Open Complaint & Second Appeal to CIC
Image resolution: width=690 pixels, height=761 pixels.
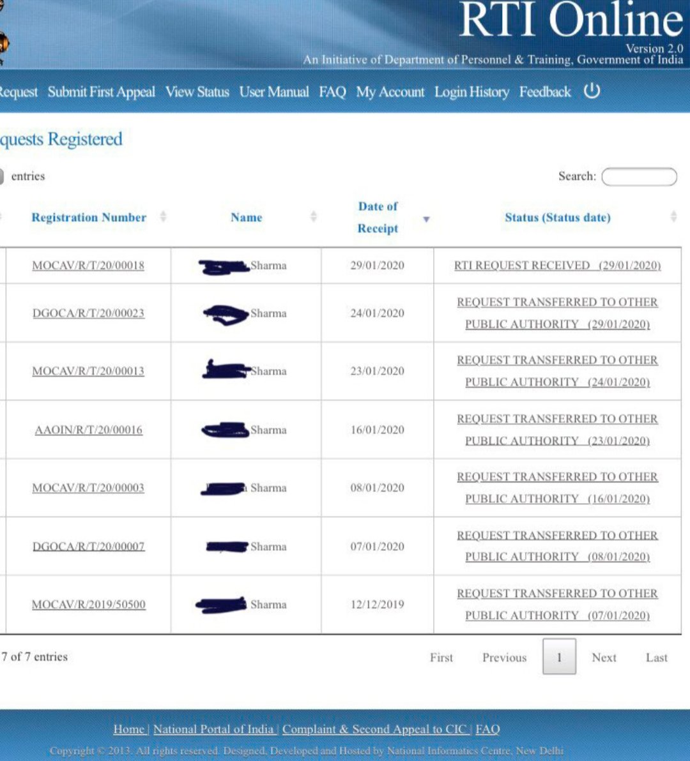(x=374, y=730)
